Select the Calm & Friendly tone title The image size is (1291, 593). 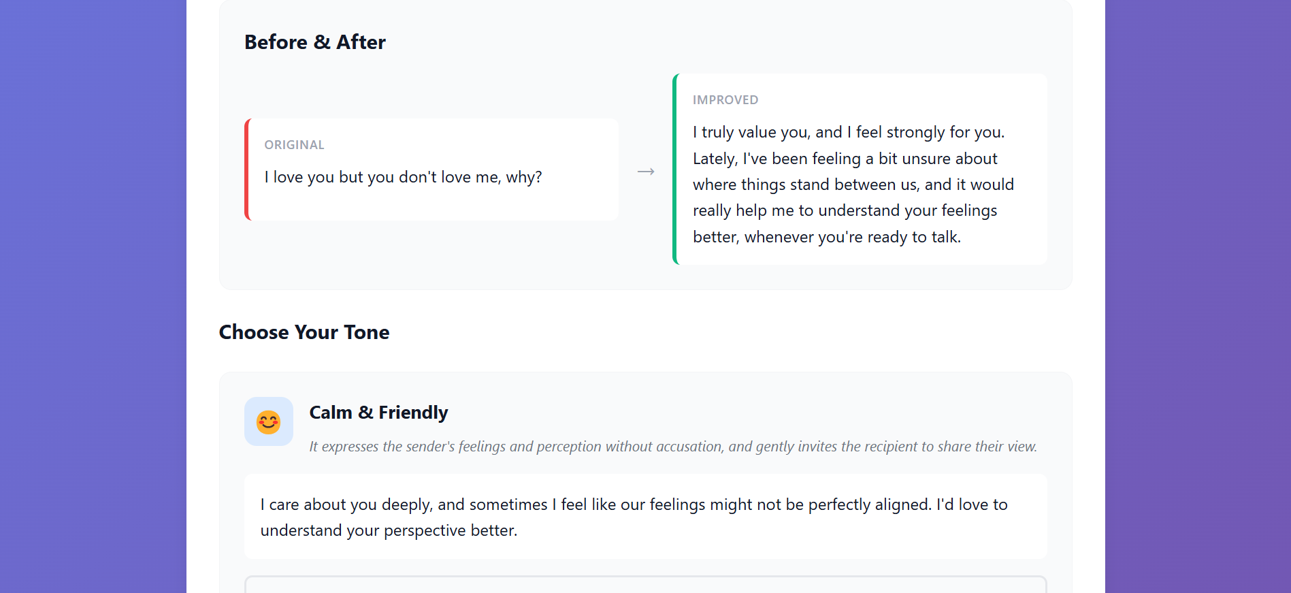(378, 413)
